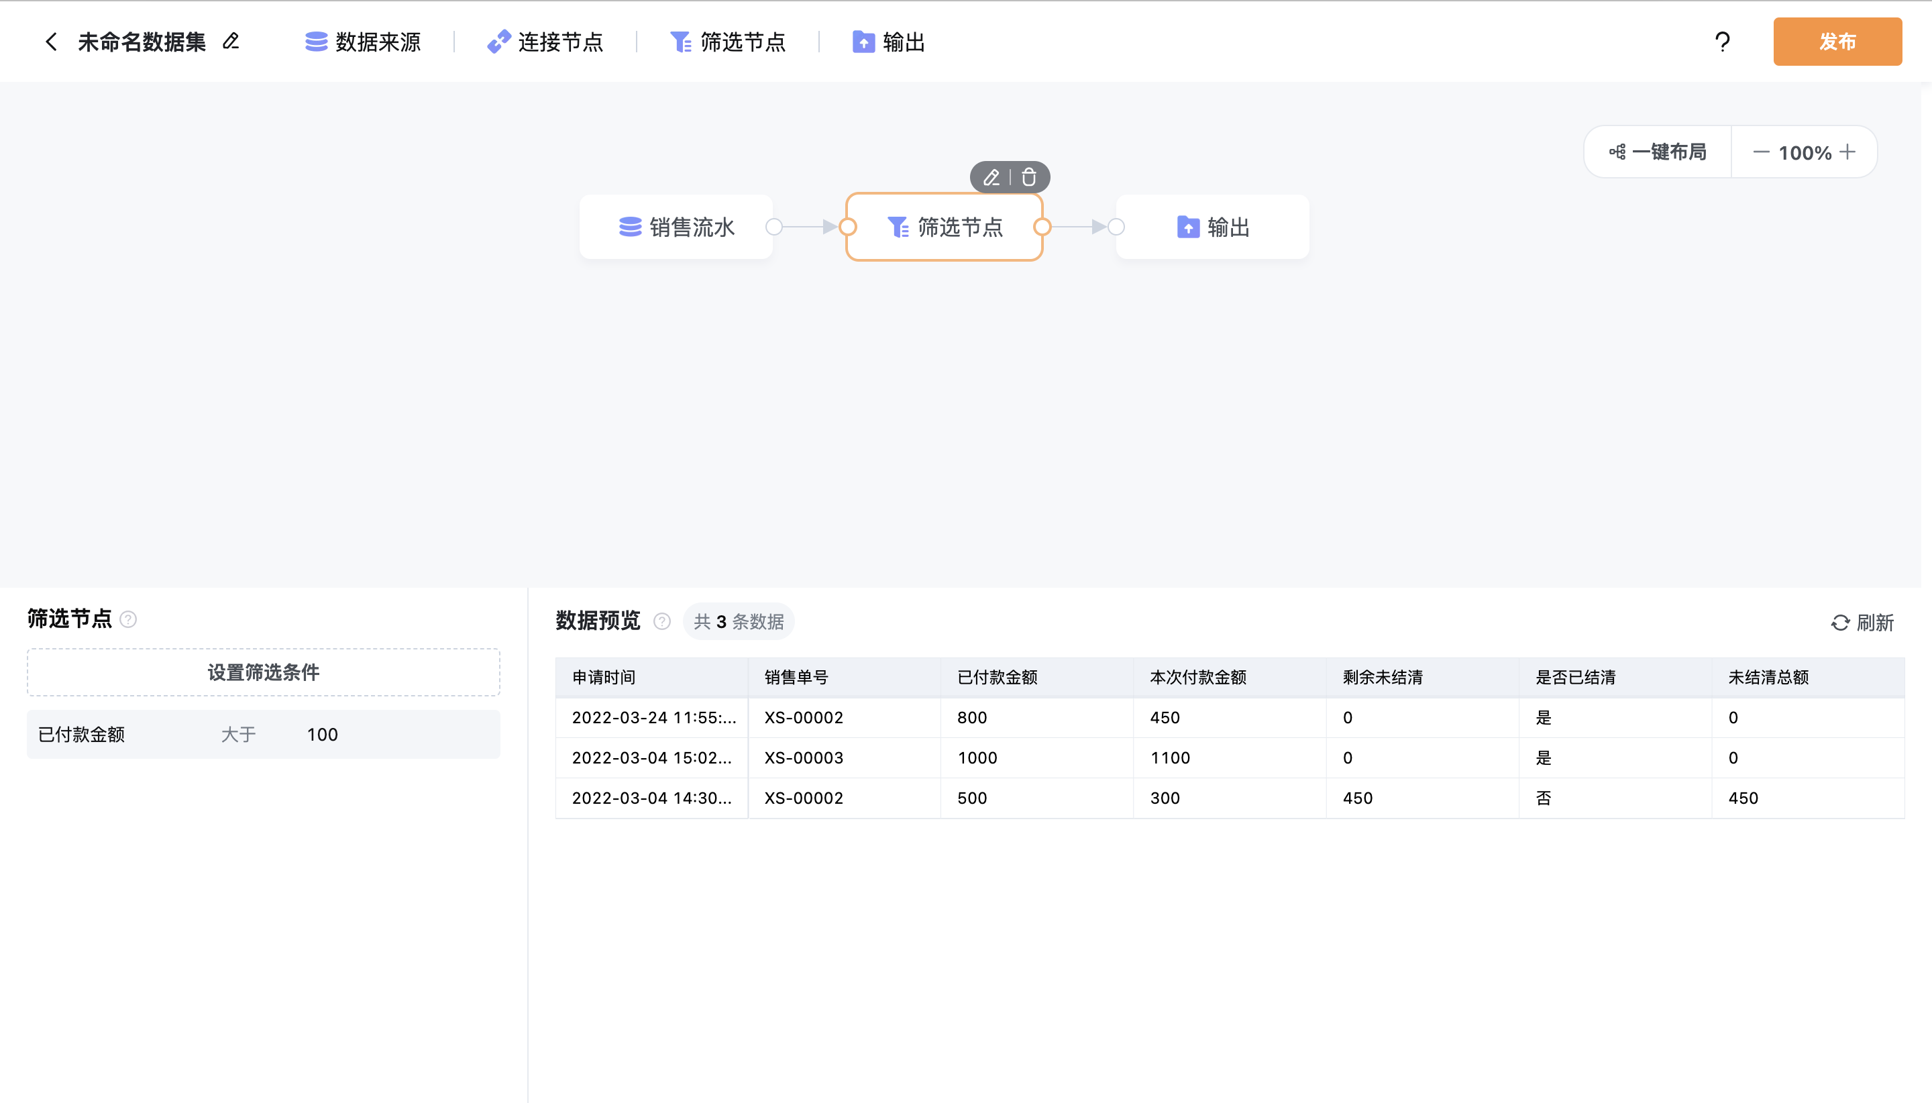Edit the selected filter node via pencil
This screenshot has height=1103, width=1932.
(x=991, y=177)
